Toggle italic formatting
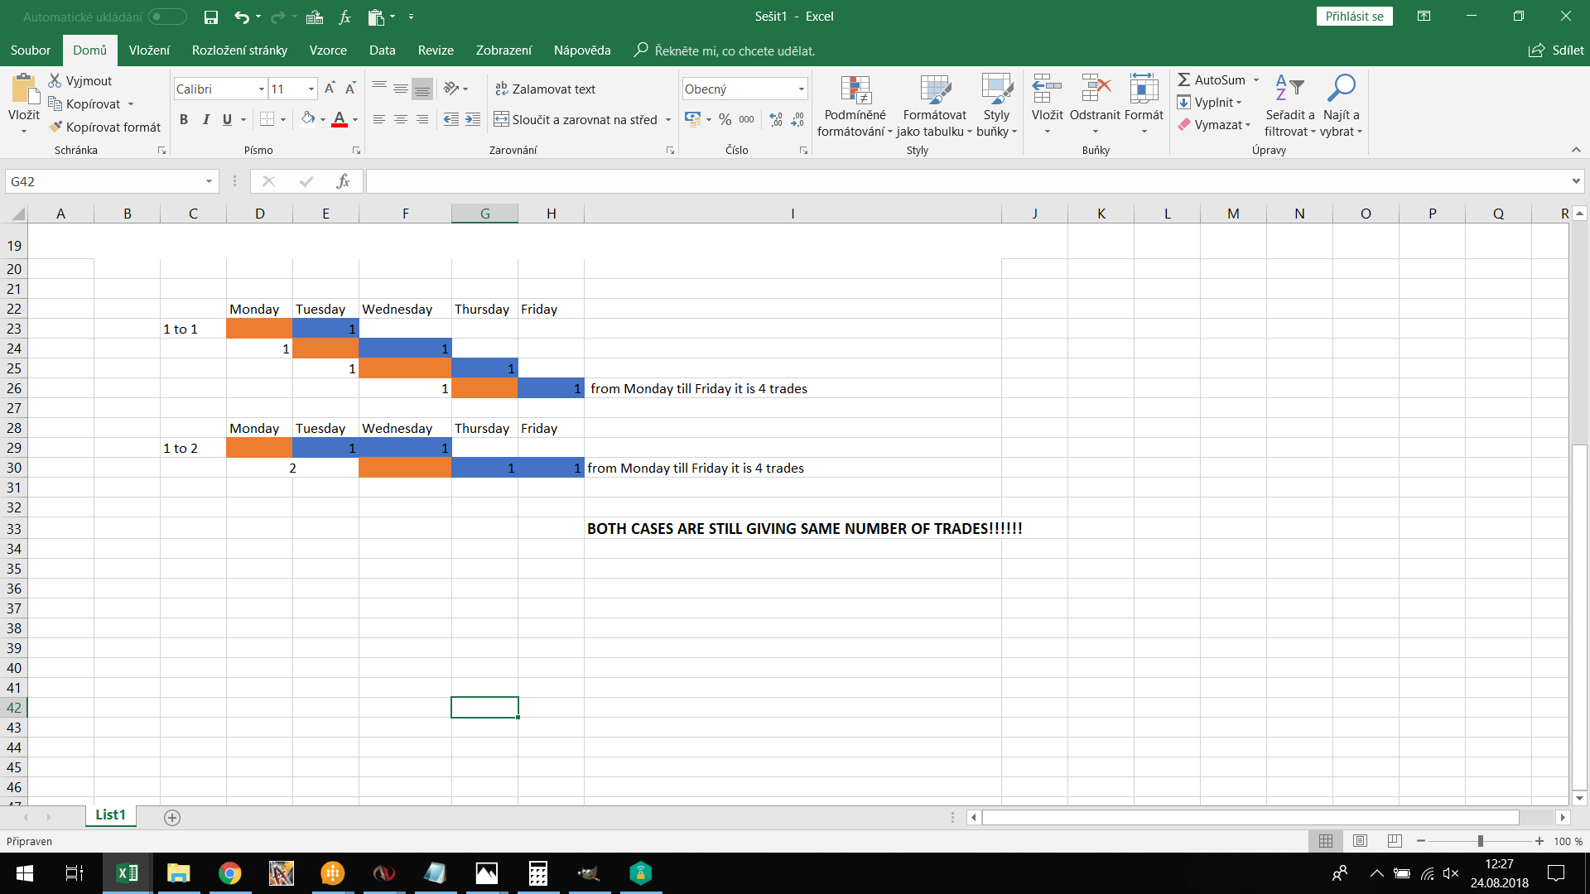 click(206, 119)
